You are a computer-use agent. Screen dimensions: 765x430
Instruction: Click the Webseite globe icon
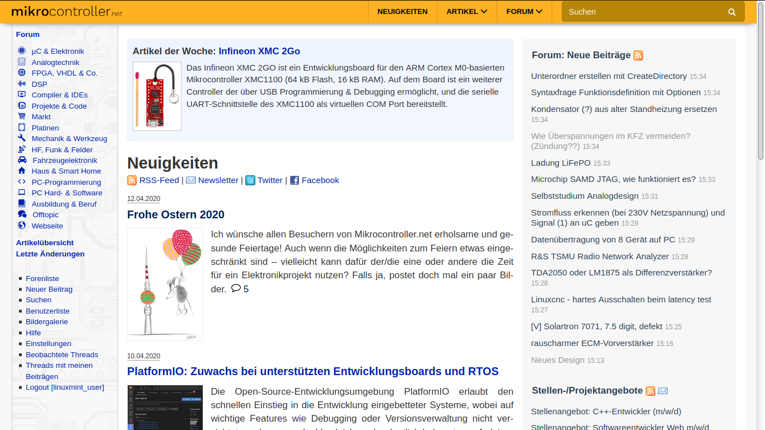click(22, 226)
